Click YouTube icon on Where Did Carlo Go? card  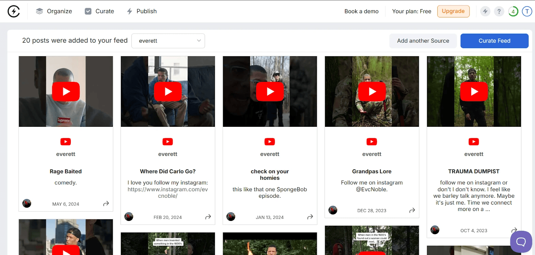(168, 141)
